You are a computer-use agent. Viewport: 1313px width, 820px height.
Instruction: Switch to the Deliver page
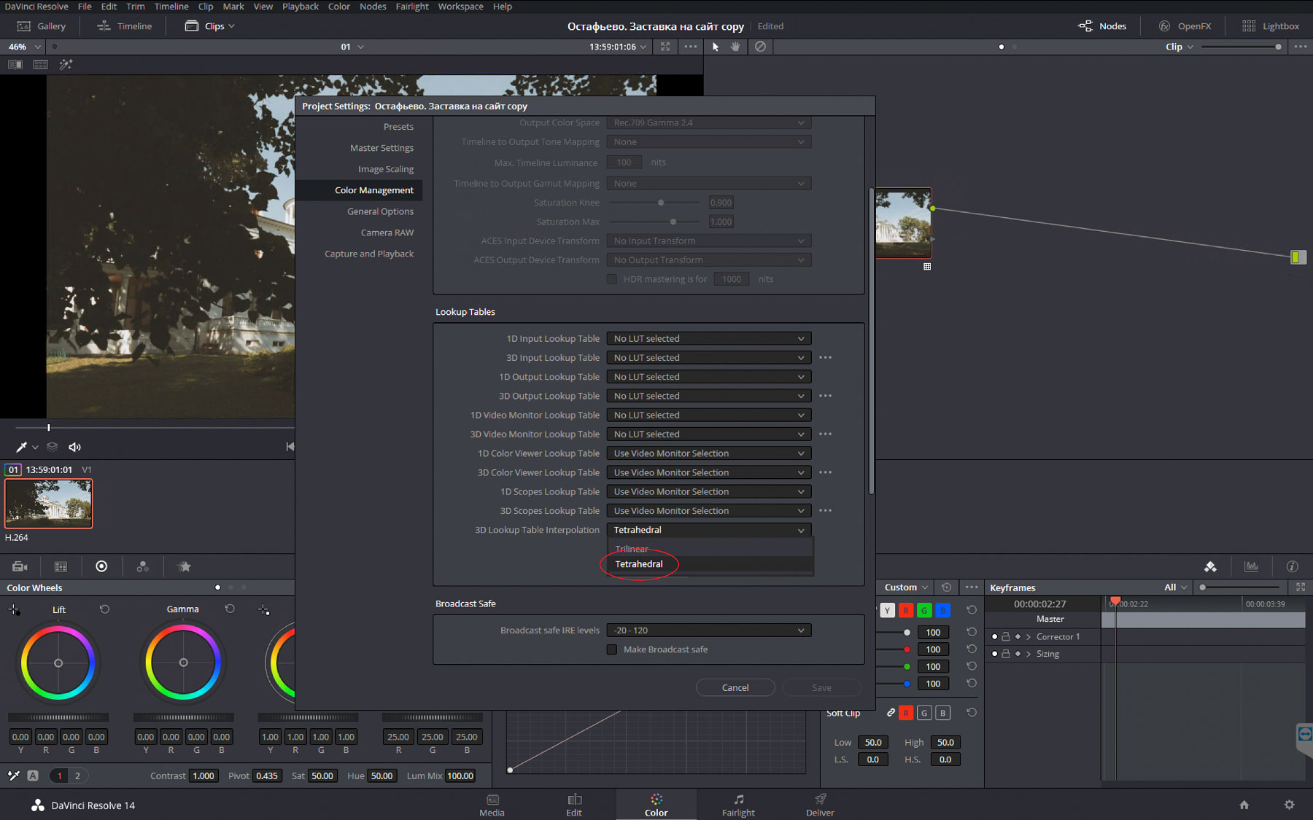(820, 805)
